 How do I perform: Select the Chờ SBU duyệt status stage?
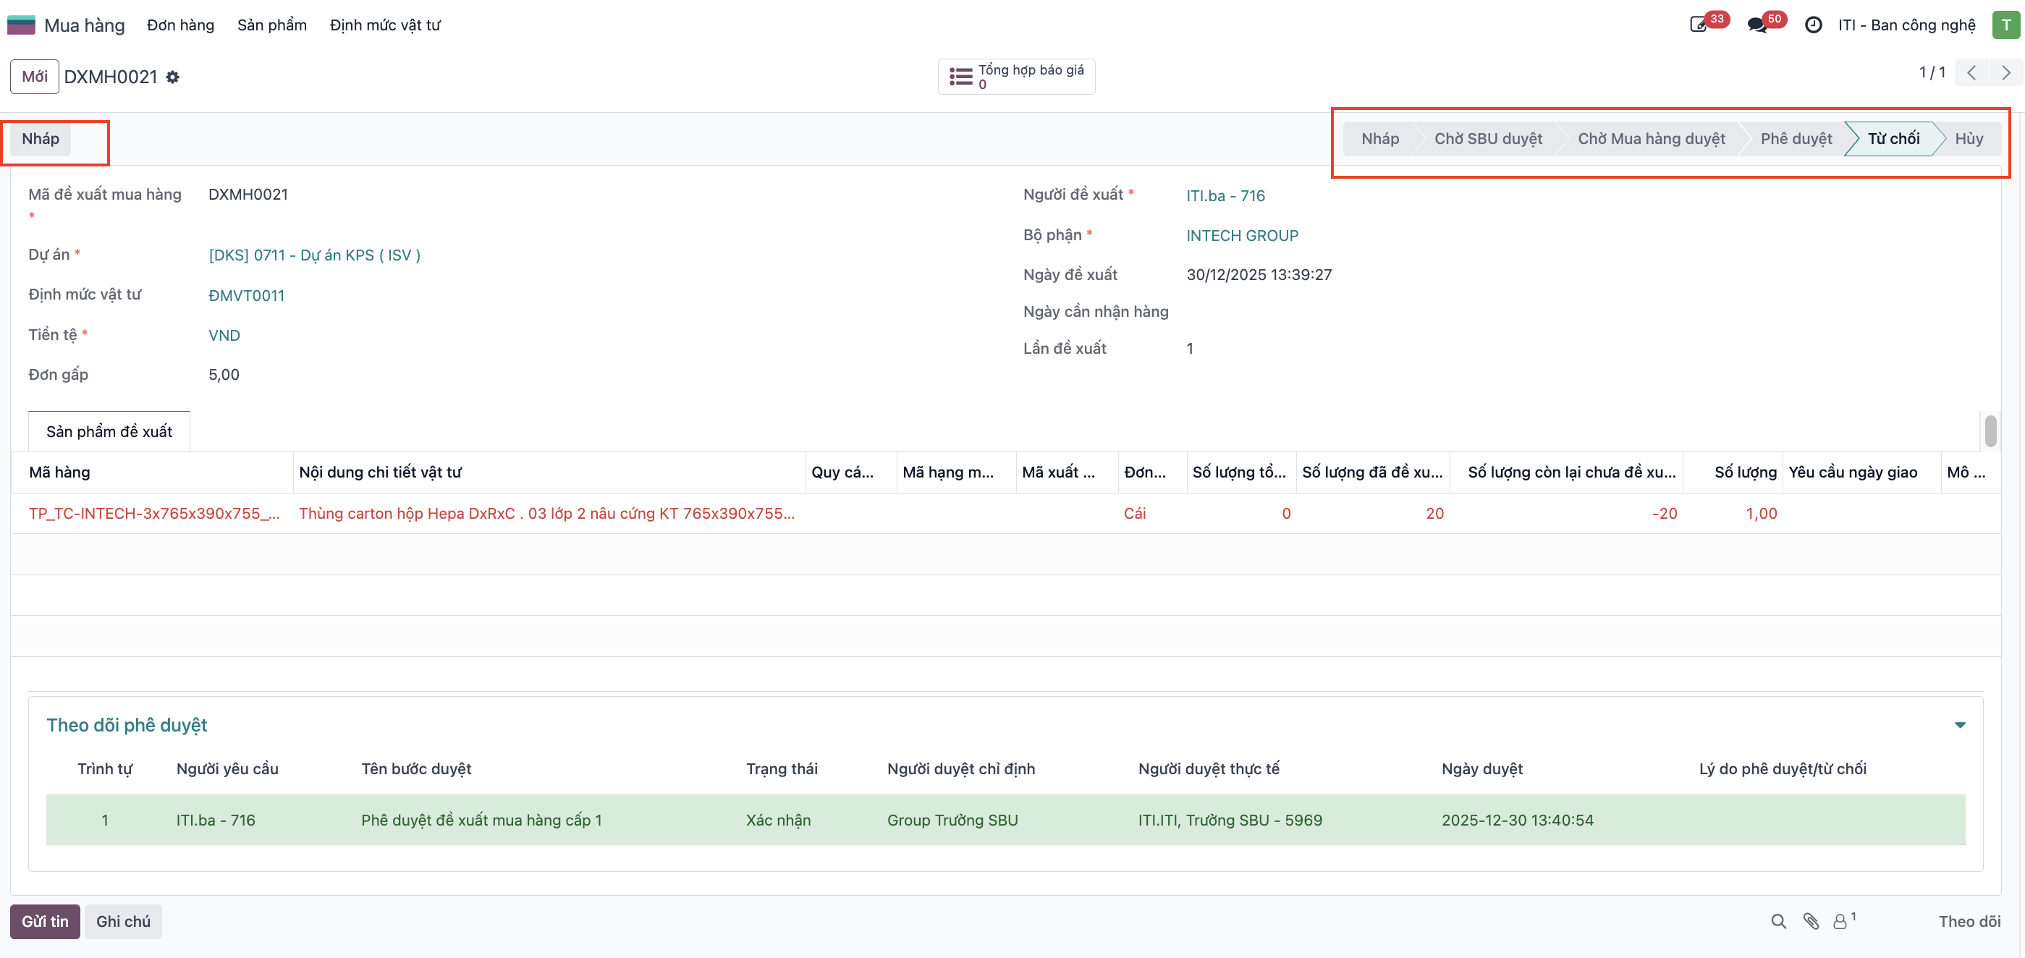pos(1487,139)
